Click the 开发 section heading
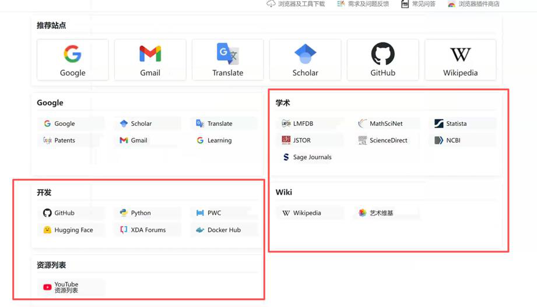Image resolution: width=537 pixels, height=307 pixels. (44, 193)
